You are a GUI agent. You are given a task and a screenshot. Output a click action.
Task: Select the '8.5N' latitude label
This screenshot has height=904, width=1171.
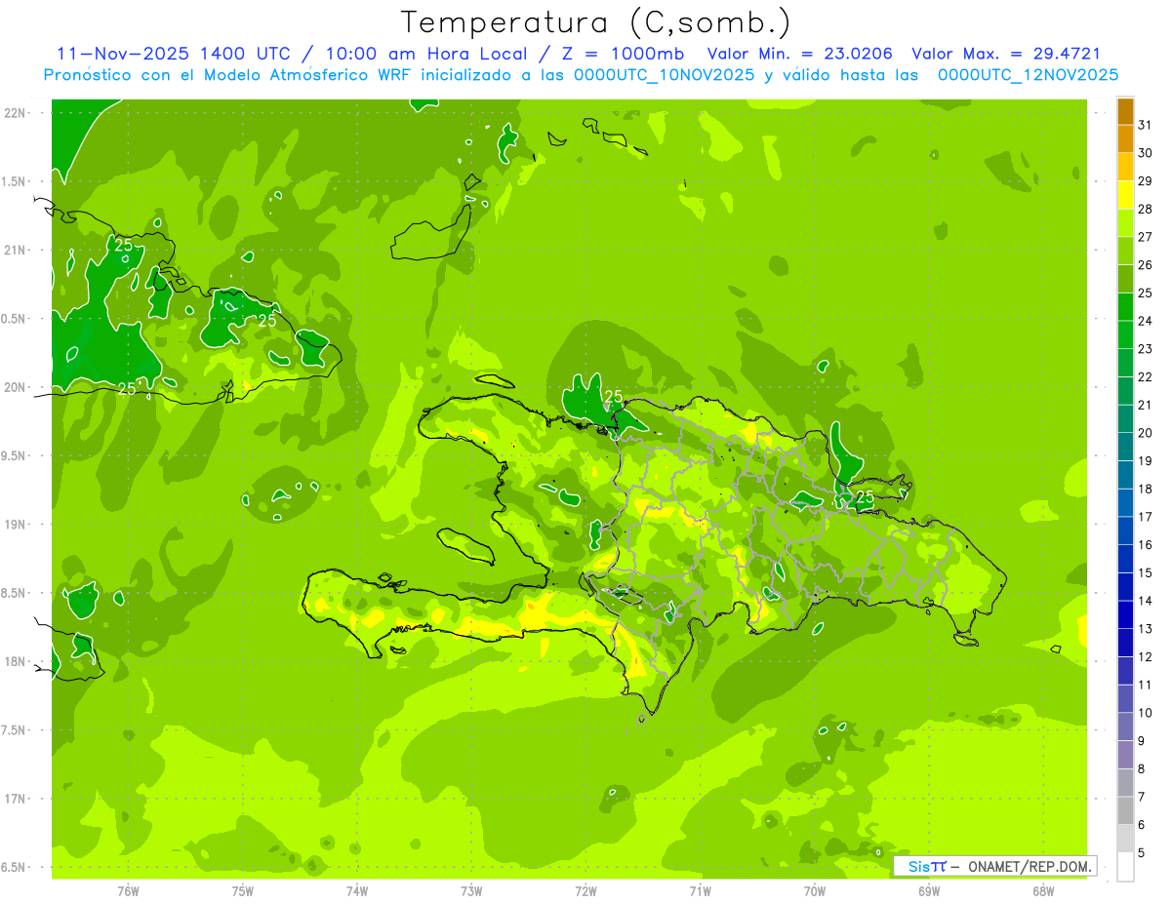[x=14, y=593]
